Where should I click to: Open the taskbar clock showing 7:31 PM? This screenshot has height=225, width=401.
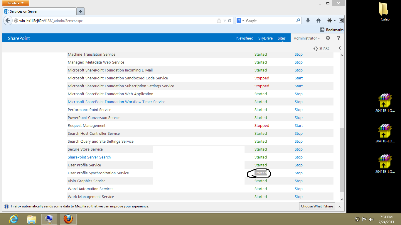tap(386, 219)
